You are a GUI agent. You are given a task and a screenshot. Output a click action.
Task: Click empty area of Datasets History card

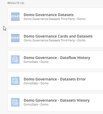tap(96, 108)
